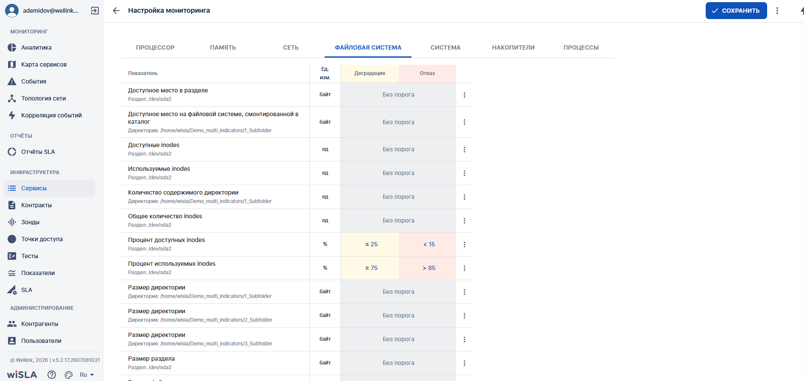
Task: Switch to the Процессор tab
Action: point(155,47)
